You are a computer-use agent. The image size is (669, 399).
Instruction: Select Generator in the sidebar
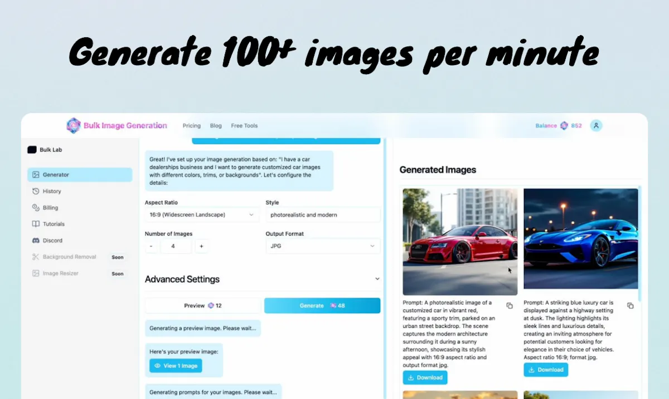(x=80, y=175)
